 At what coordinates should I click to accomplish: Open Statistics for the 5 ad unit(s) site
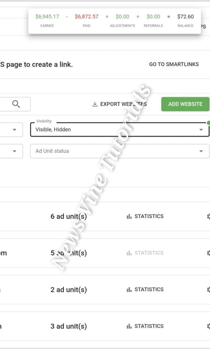coord(145,253)
